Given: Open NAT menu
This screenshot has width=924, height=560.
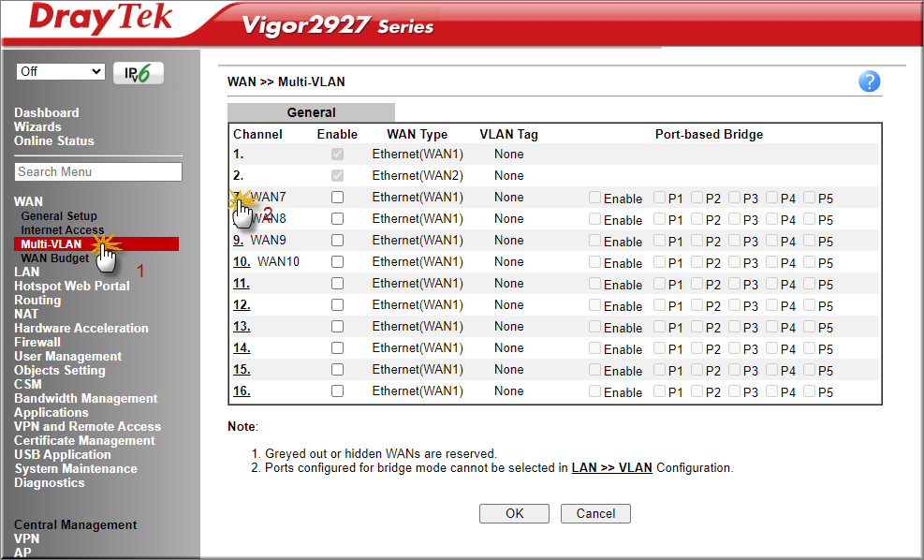Looking at the screenshot, I should coord(26,315).
